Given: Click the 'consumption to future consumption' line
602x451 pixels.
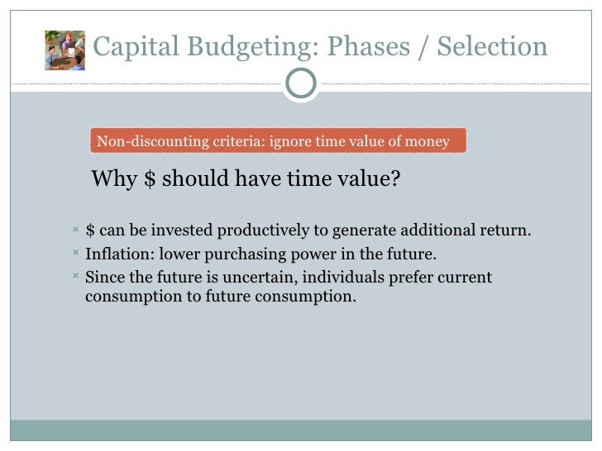Looking at the screenshot, I should 220,296.
